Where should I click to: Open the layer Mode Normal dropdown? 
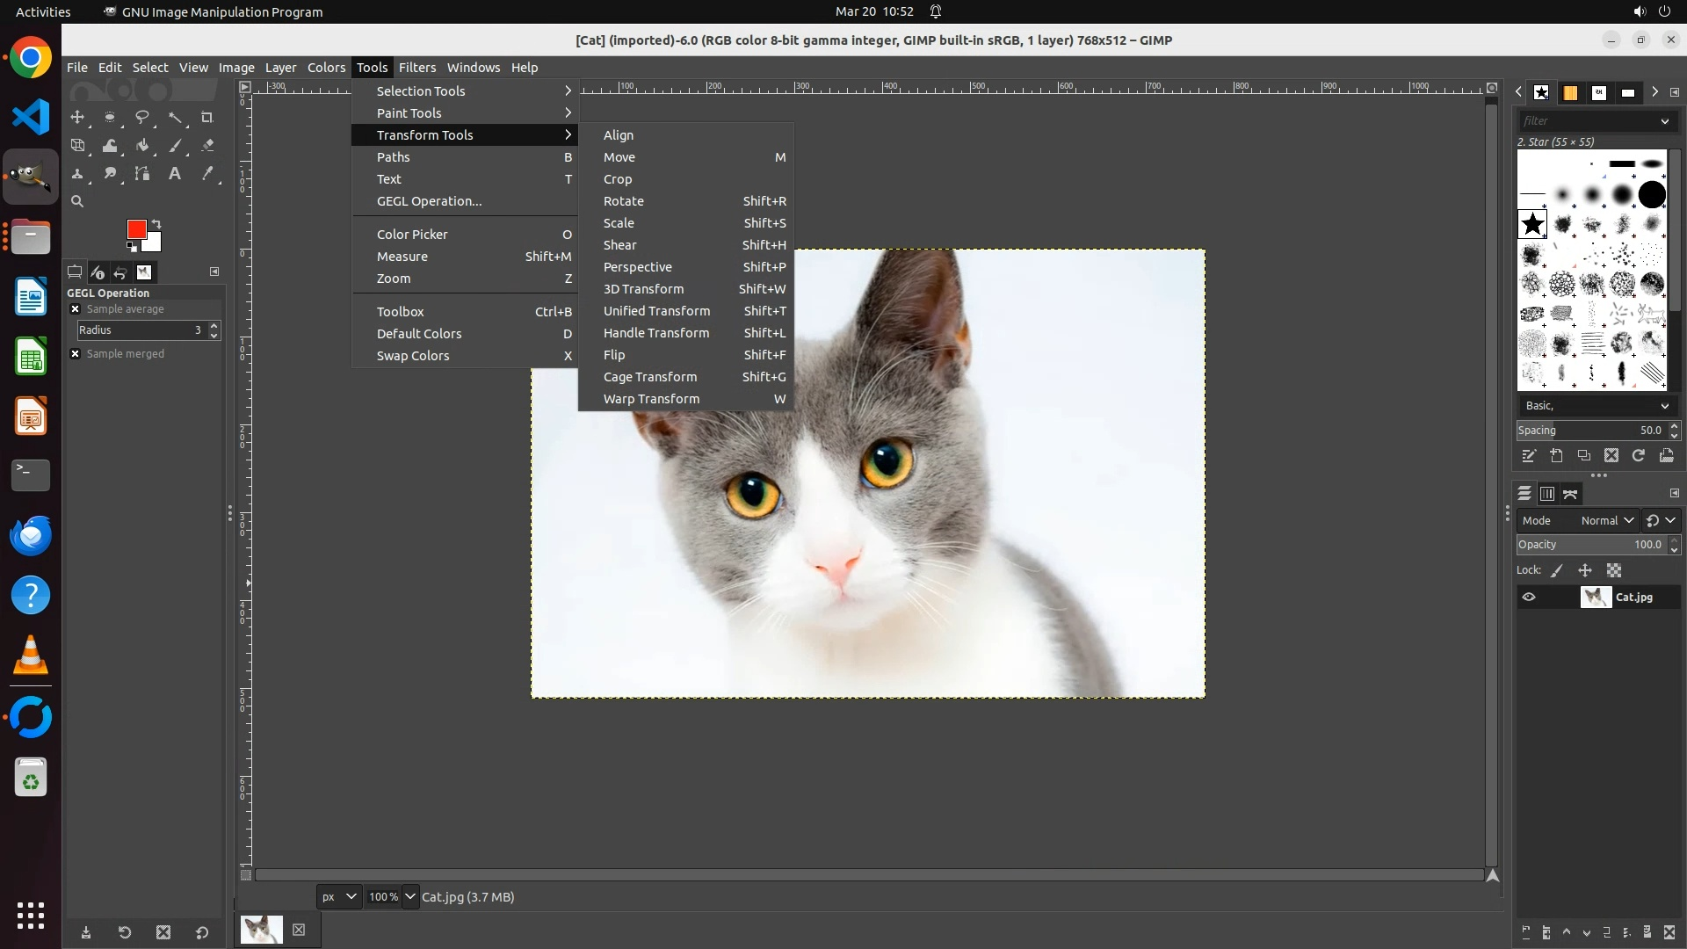tap(1607, 521)
